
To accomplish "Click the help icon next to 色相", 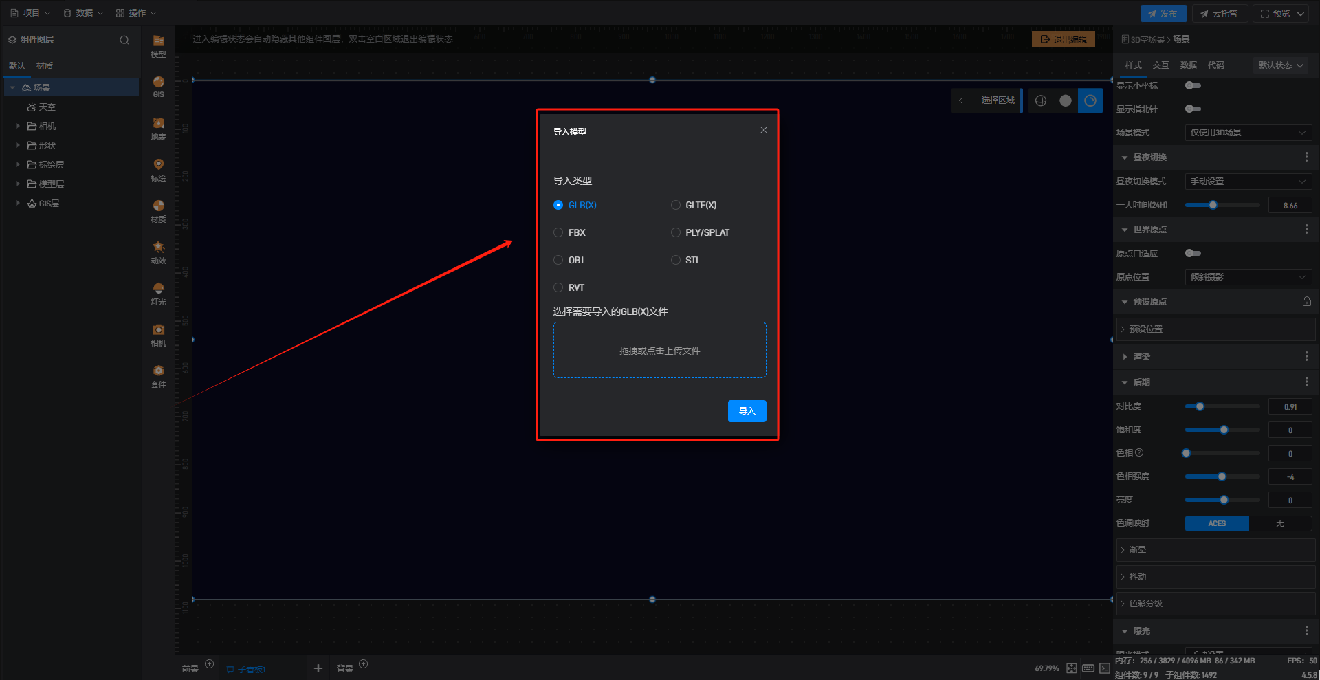I will tap(1139, 452).
